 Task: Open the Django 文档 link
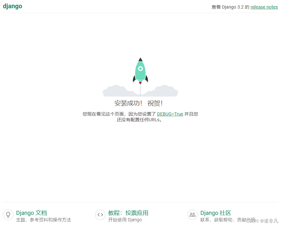[32, 213]
